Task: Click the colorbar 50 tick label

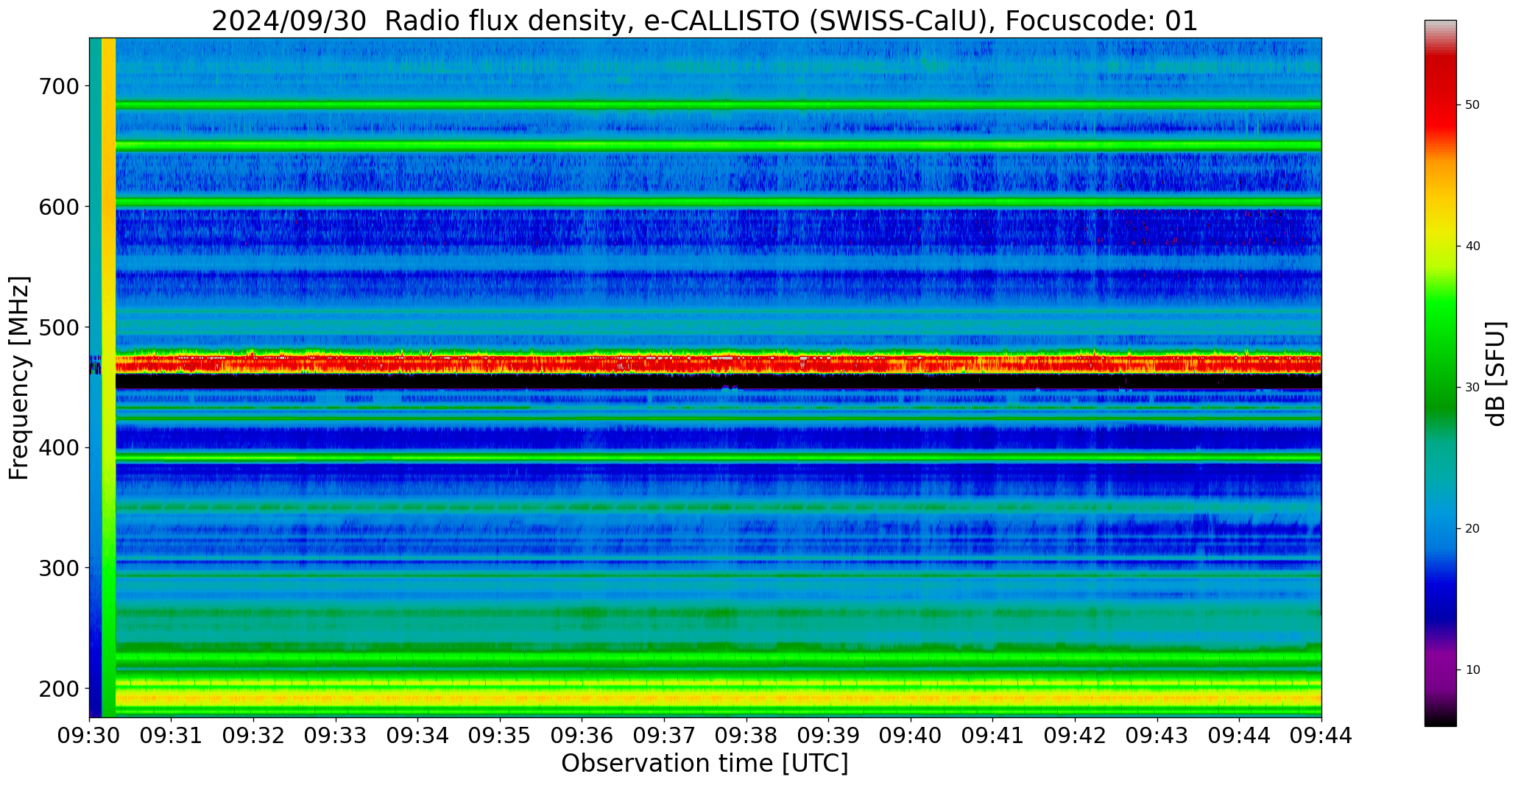Action: pyautogui.click(x=1472, y=105)
